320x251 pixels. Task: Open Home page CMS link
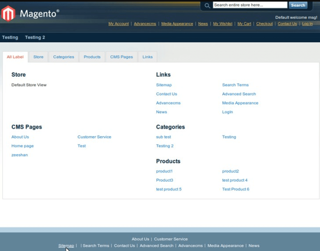pos(23,146)
